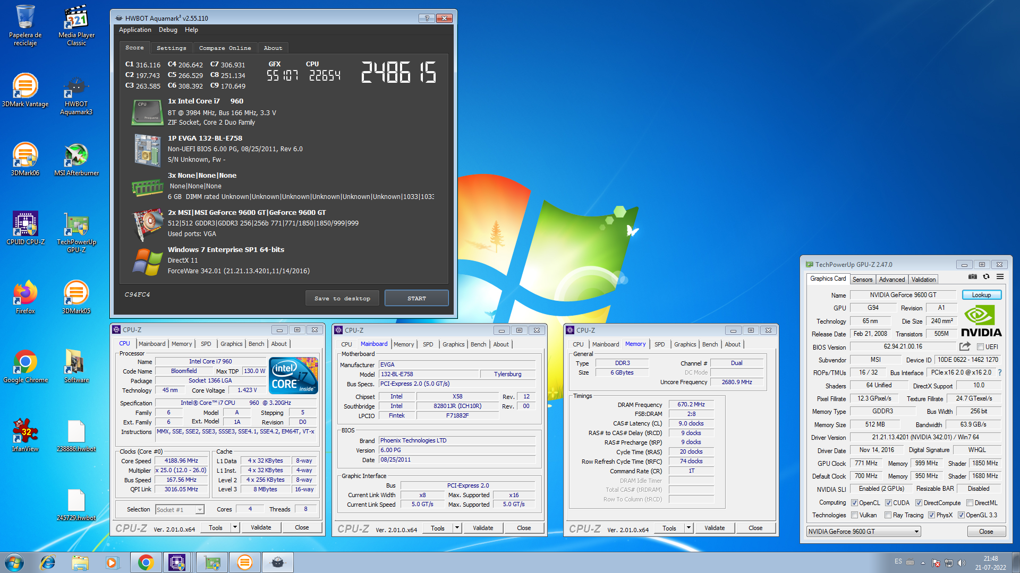The width and height of the screenshot is (1020, 573).
Task: Open Papelera de reciclaje desktop icon
Action: pos(25,25)
